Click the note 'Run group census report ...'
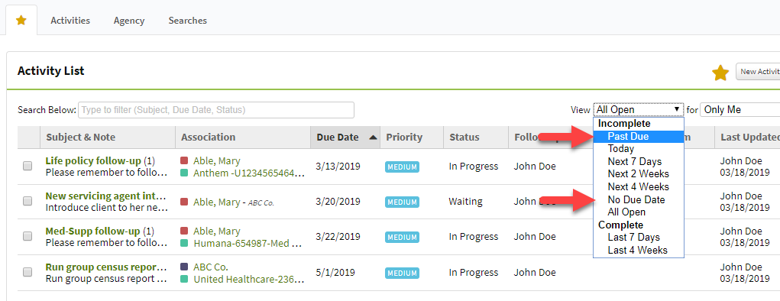Screen dimensions: 780x301 point(106,278)
